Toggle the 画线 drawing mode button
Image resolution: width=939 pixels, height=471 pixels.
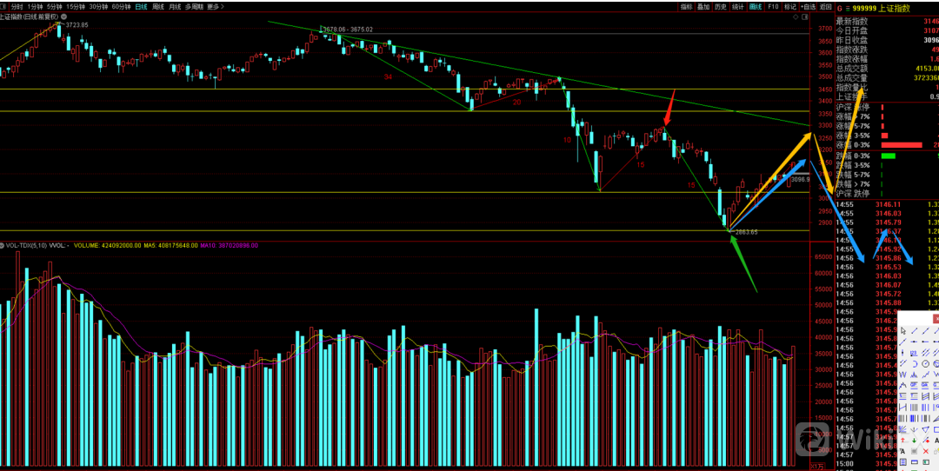tap(755, 6)
